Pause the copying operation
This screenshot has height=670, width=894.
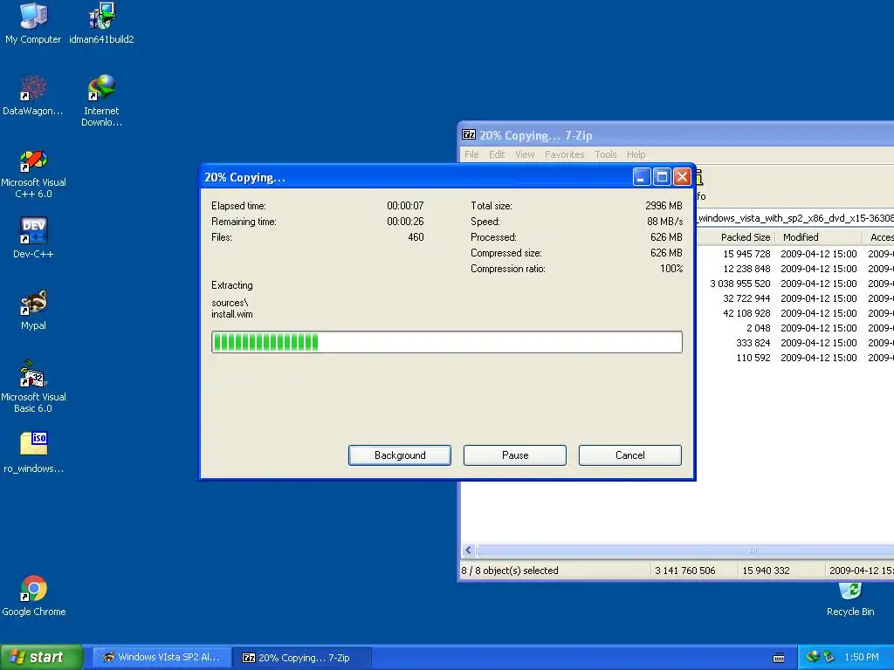pos(515,455)
